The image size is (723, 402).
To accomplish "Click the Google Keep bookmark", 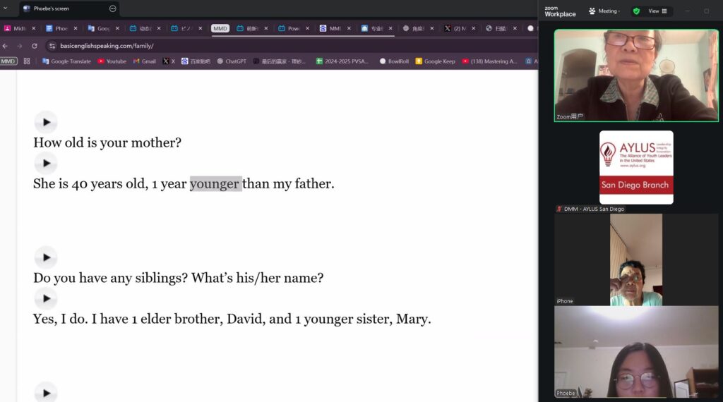I will [435, 61].
